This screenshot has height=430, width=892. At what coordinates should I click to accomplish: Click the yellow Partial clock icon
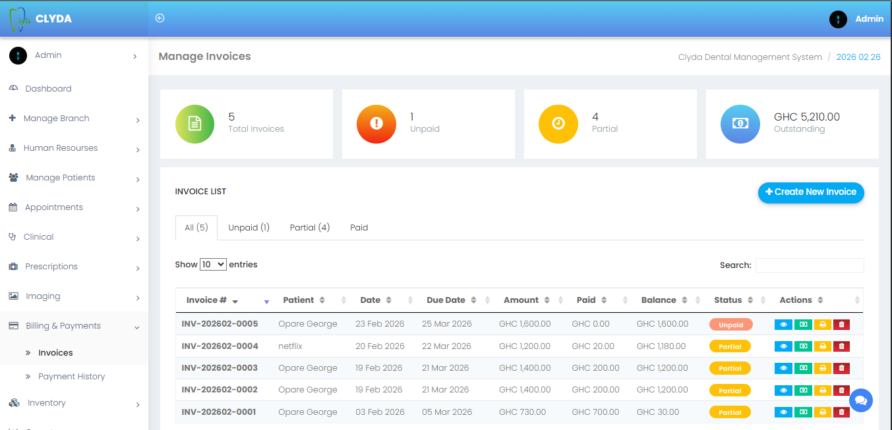pyautogui.click(x=558, y=124)
